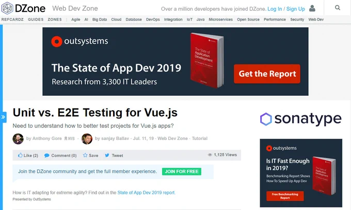Open the State of App Dev 2019 report link

pos(147,192)
